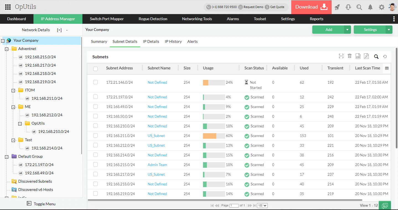
Task: Open the rows-per-page 100 dropdown
Action: (x=262, y=206)
